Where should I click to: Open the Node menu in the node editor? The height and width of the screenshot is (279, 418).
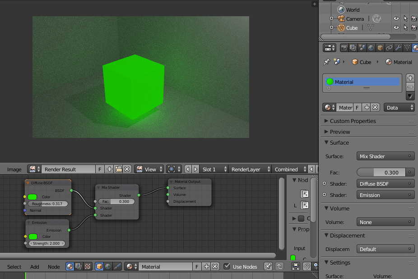coord(54,267)
